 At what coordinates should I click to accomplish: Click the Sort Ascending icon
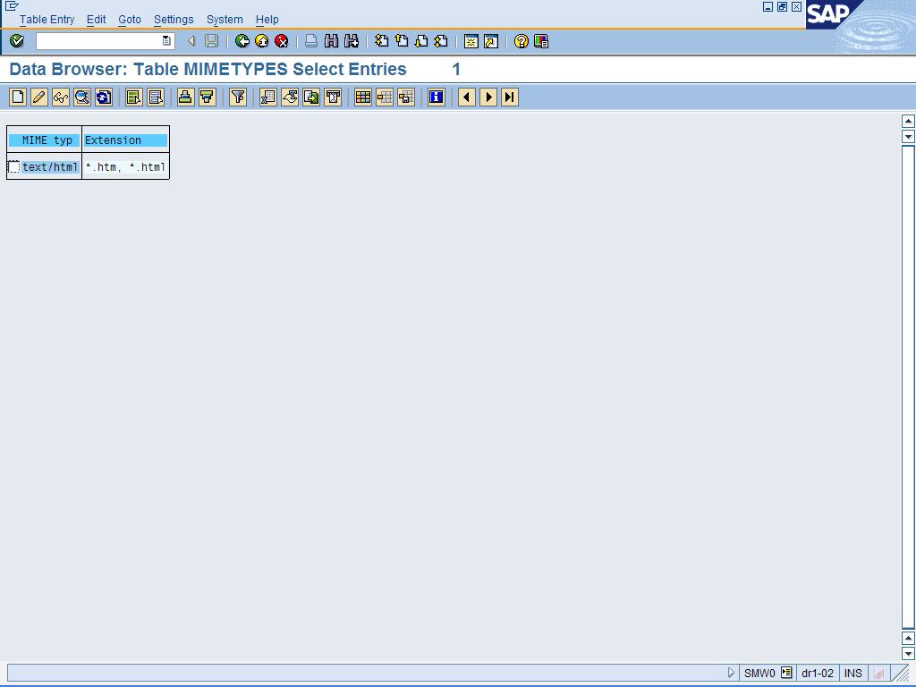[186, 97]
